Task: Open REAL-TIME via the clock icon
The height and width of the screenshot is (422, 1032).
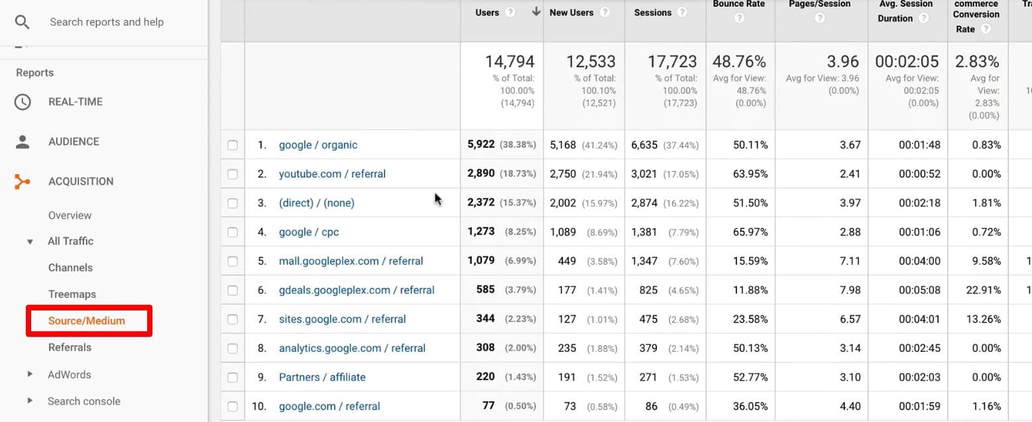Action: [23, 101]
